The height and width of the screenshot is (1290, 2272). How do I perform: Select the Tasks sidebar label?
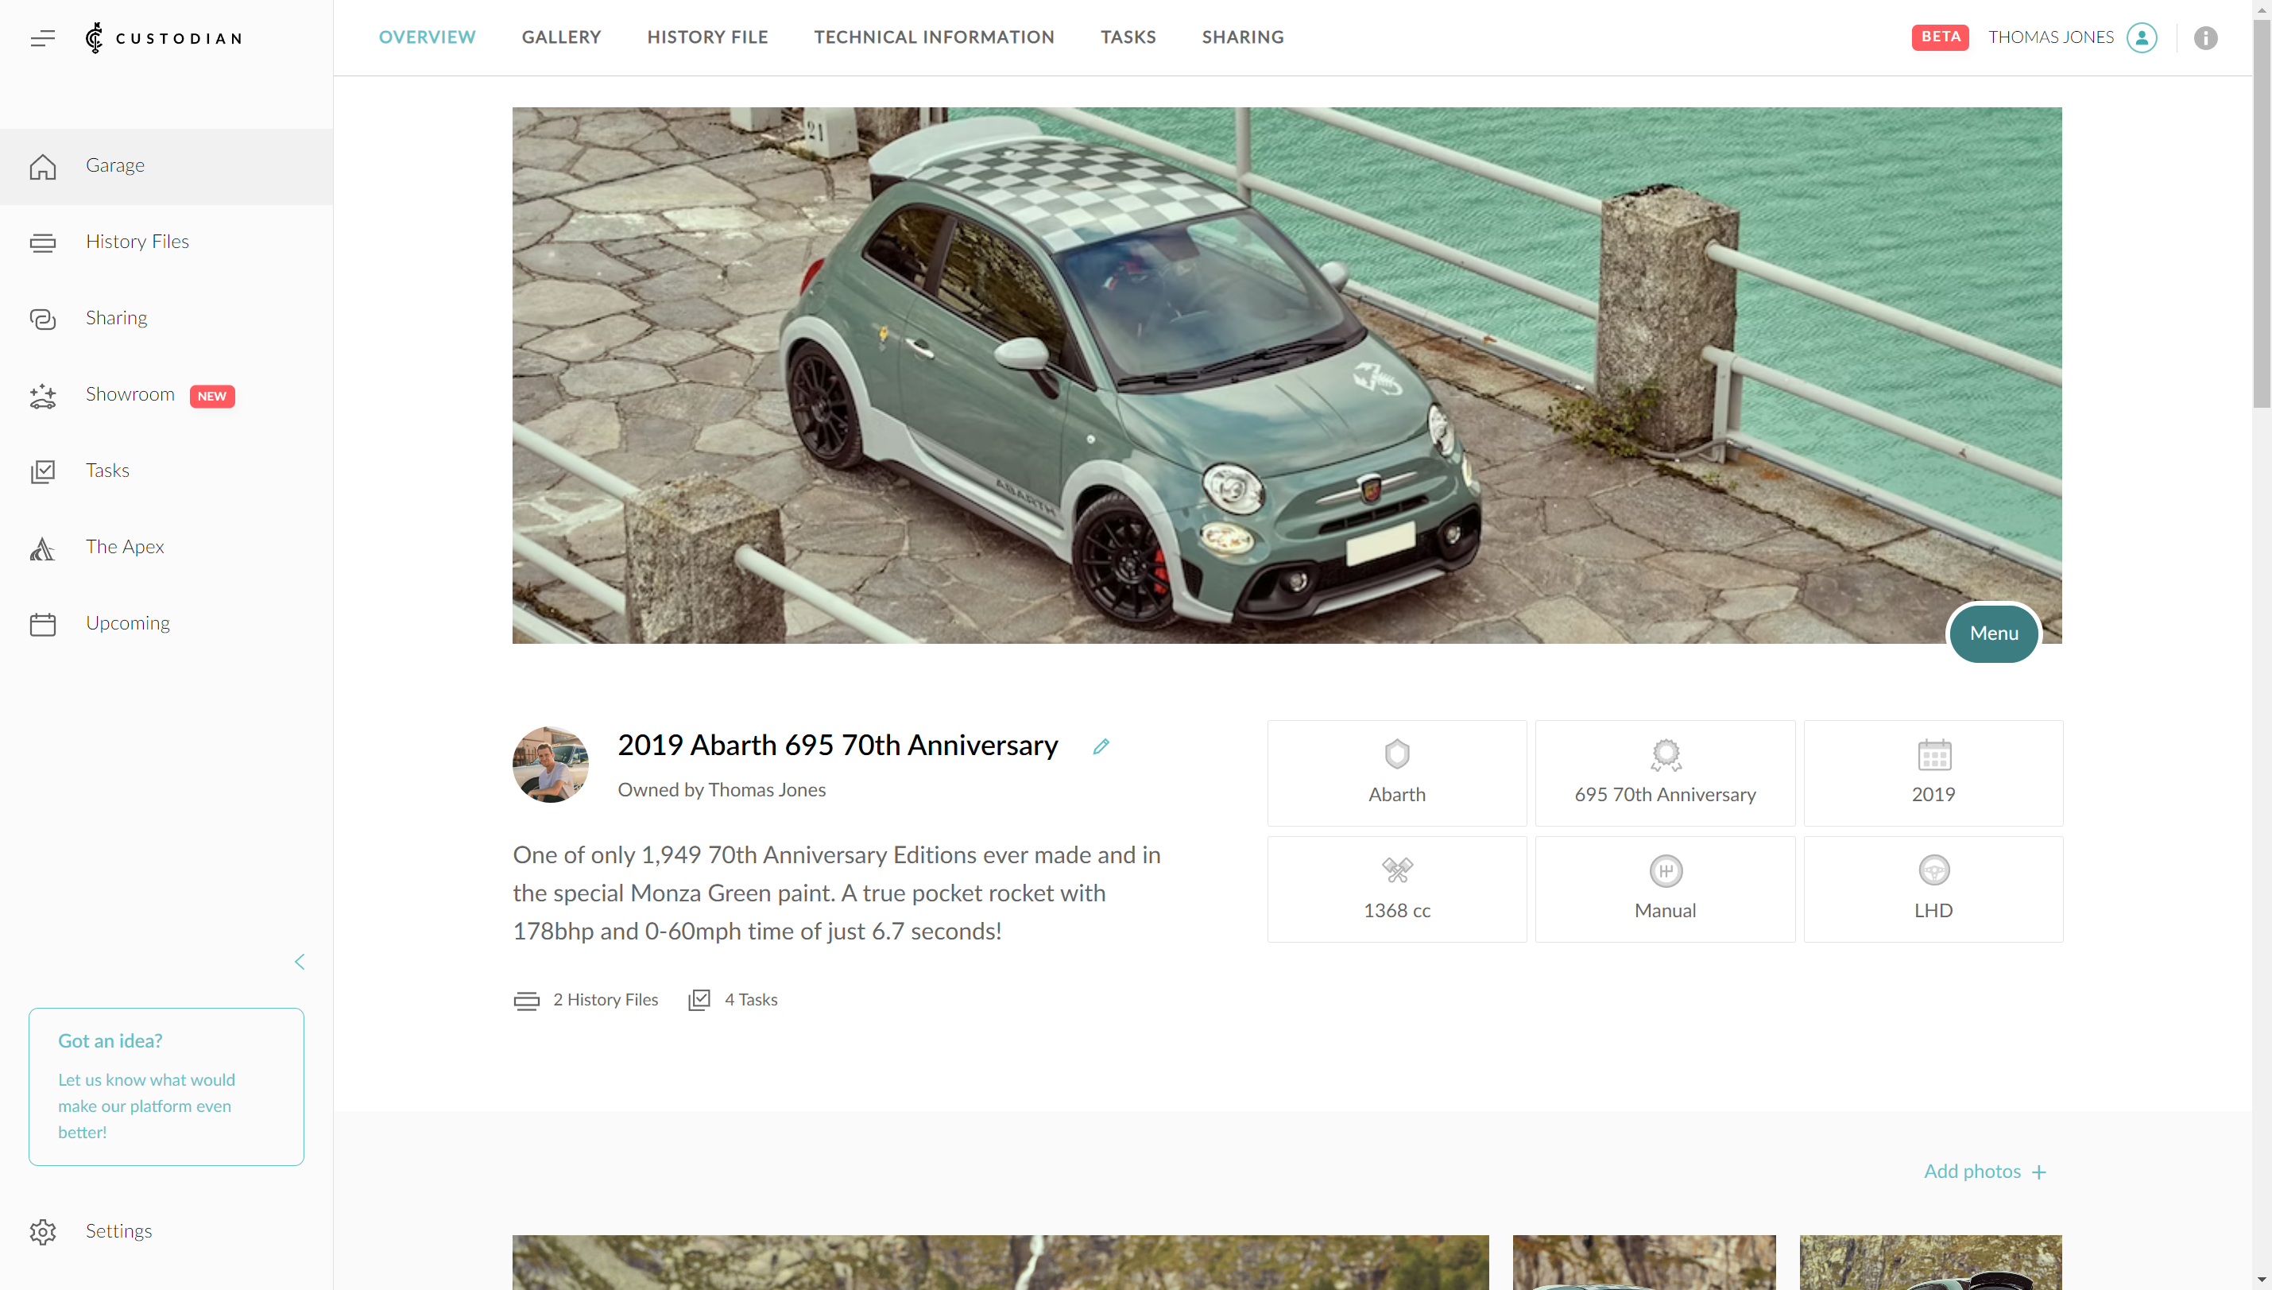107,471
